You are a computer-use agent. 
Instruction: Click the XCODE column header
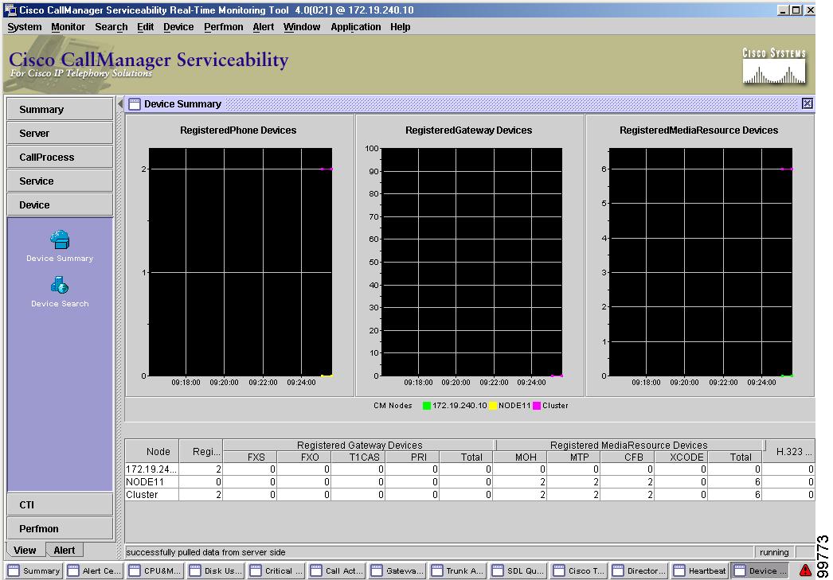click(x=682, y=457)
